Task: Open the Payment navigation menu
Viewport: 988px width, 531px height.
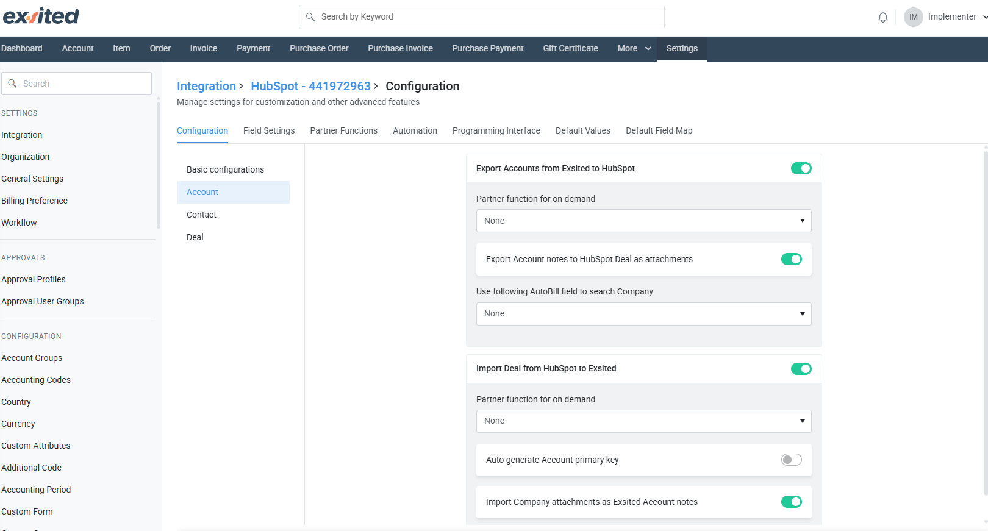Action: (253, 49)
